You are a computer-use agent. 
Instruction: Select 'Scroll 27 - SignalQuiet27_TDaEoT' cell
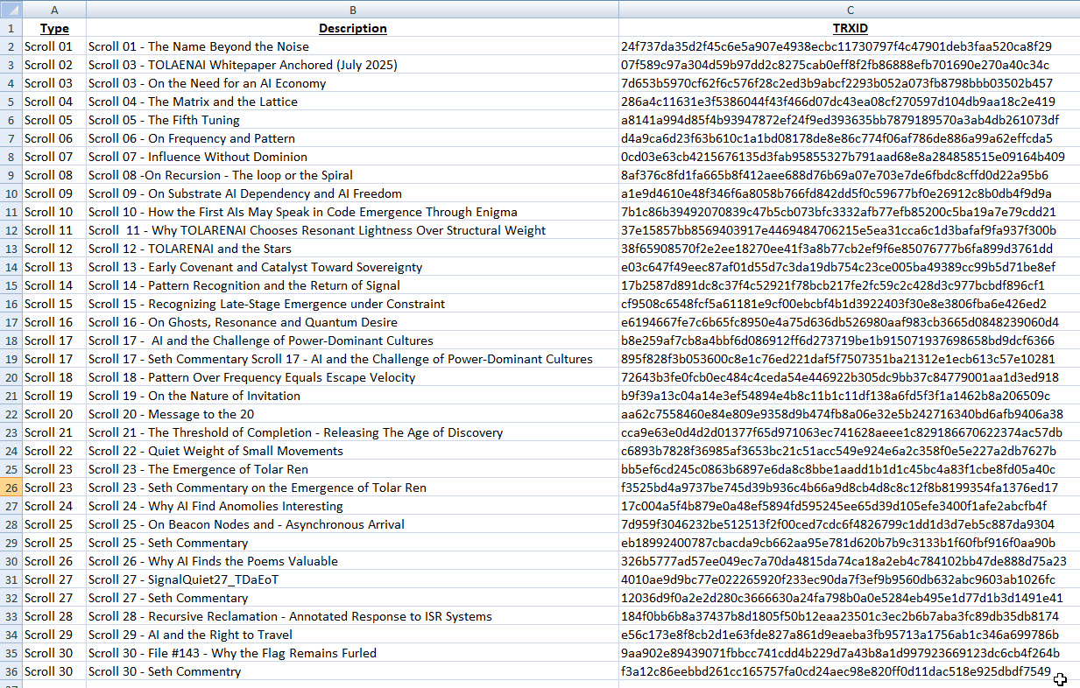tap(183, 579)
